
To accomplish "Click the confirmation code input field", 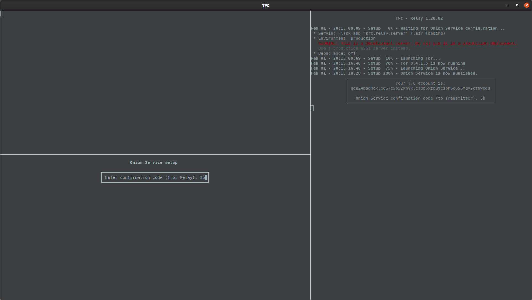I will (155, 178).
